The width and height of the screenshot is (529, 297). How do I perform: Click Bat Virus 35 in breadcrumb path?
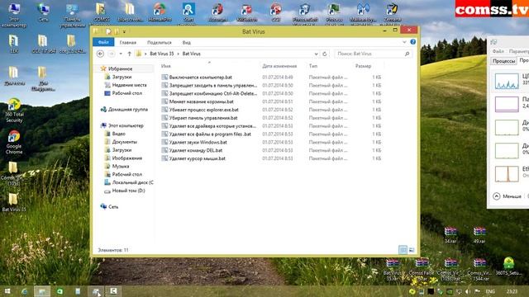click(x=162, y=54)
